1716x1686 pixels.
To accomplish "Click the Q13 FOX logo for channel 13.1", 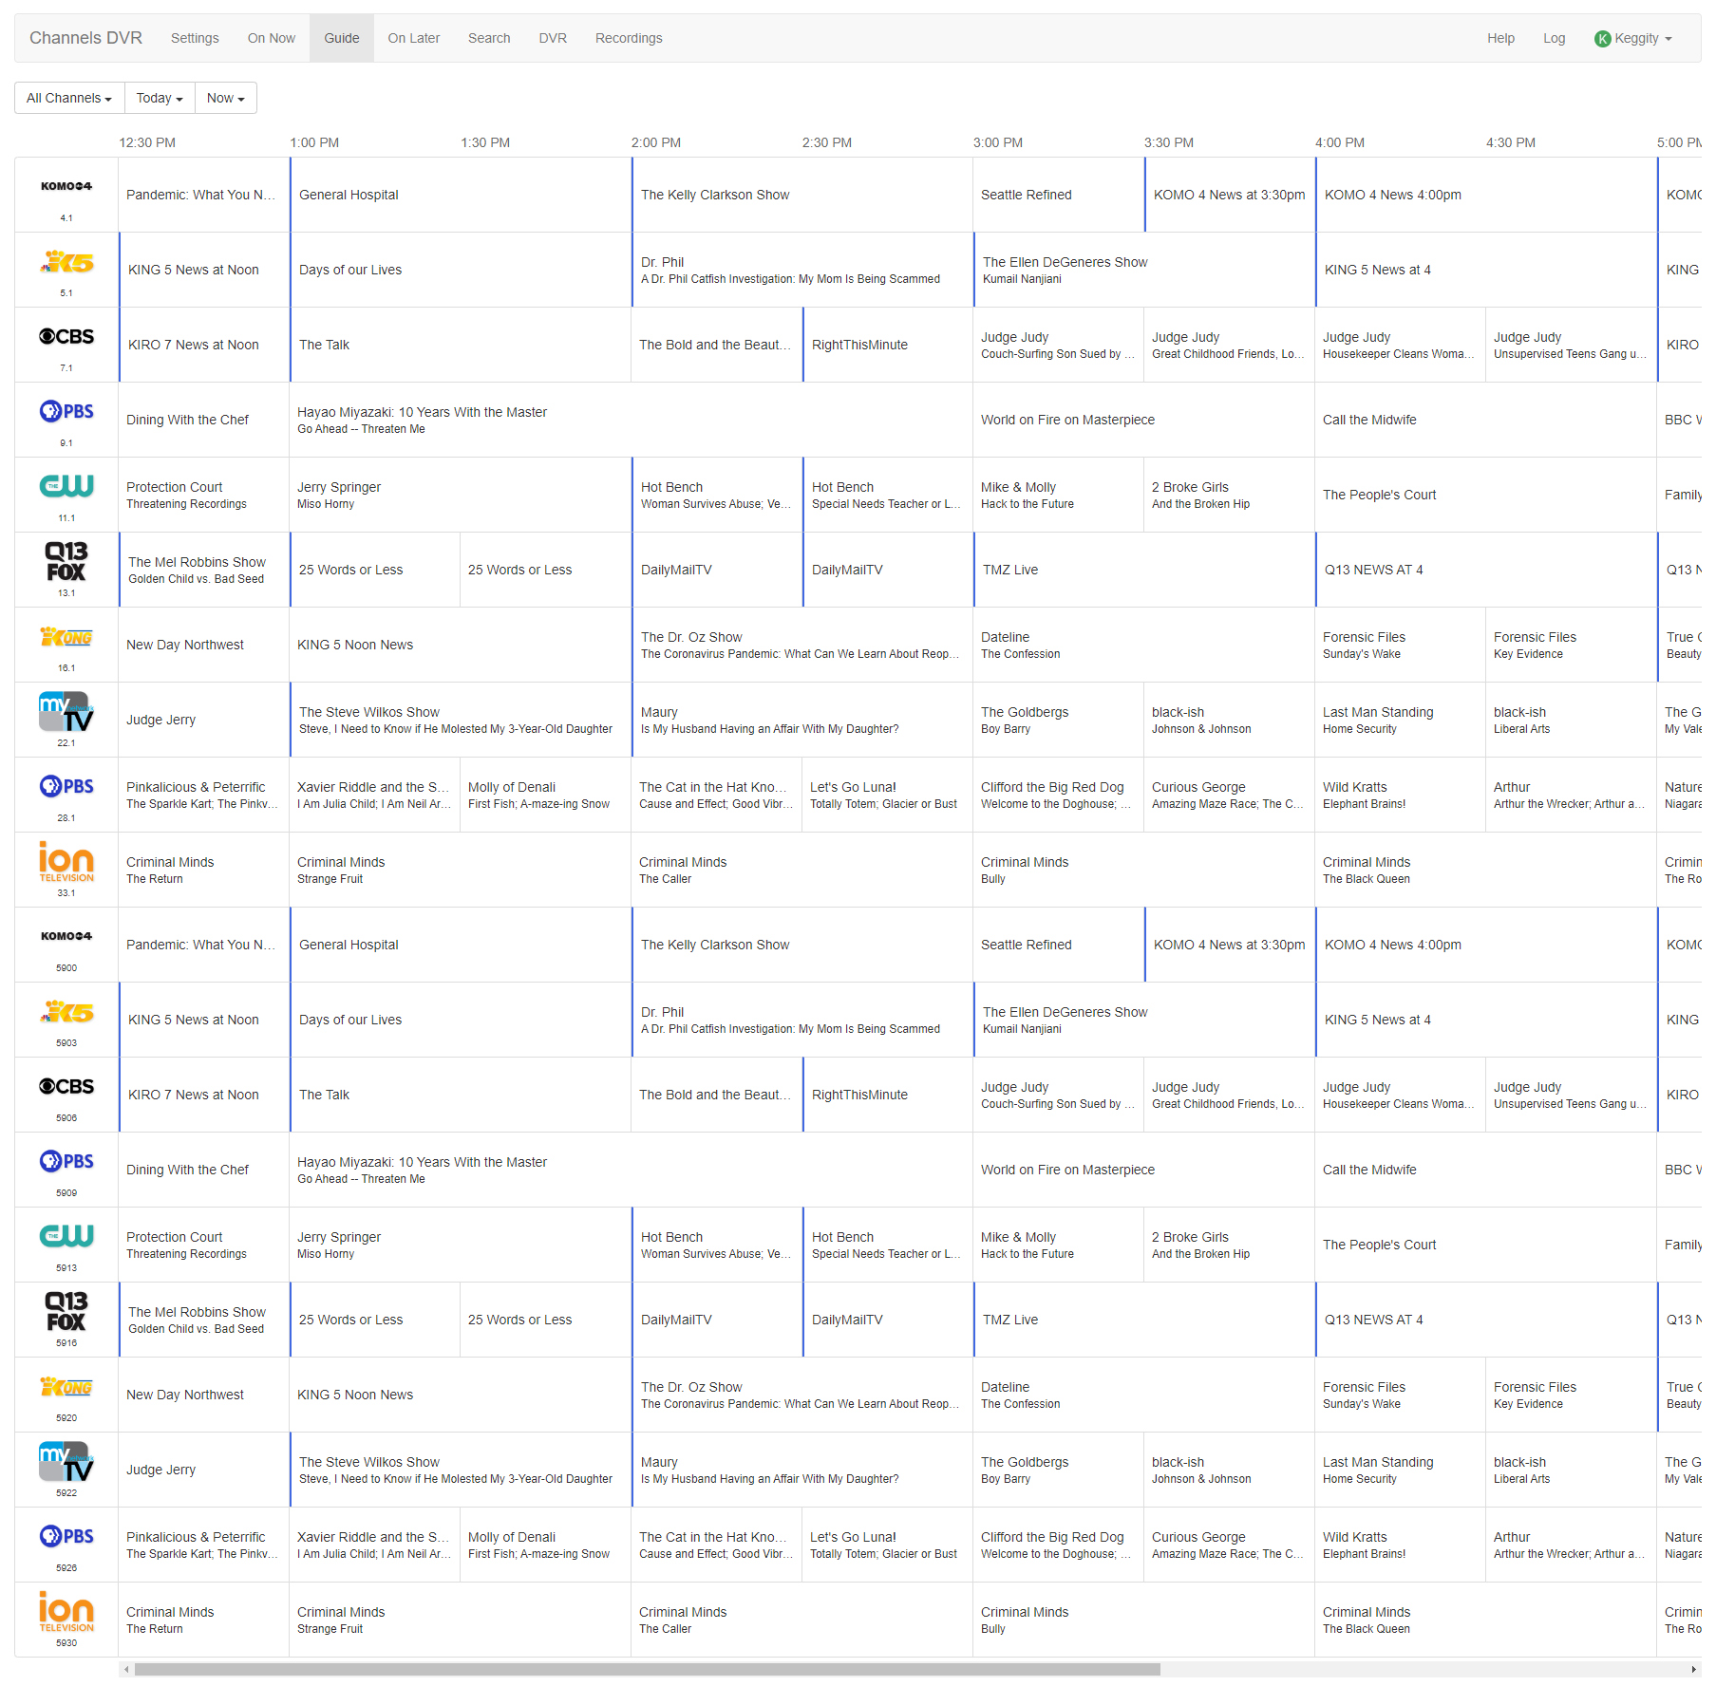I will point(66,561).
